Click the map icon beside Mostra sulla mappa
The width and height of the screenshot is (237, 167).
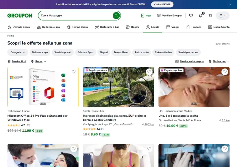(x=177, y=61)
